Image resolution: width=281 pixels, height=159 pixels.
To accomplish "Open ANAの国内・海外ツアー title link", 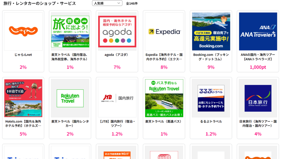I will (x=258, y=57).
